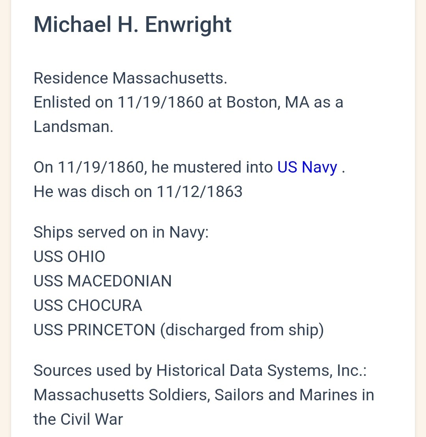Viewport: 426px width, 437px height.
Task: Click the USS OHIO entry
Action: (x=69, y=257)
